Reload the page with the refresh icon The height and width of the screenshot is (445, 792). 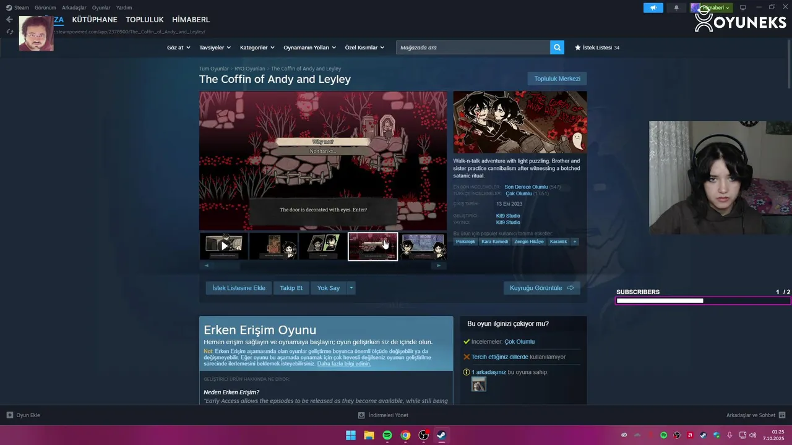click(9, 32)
